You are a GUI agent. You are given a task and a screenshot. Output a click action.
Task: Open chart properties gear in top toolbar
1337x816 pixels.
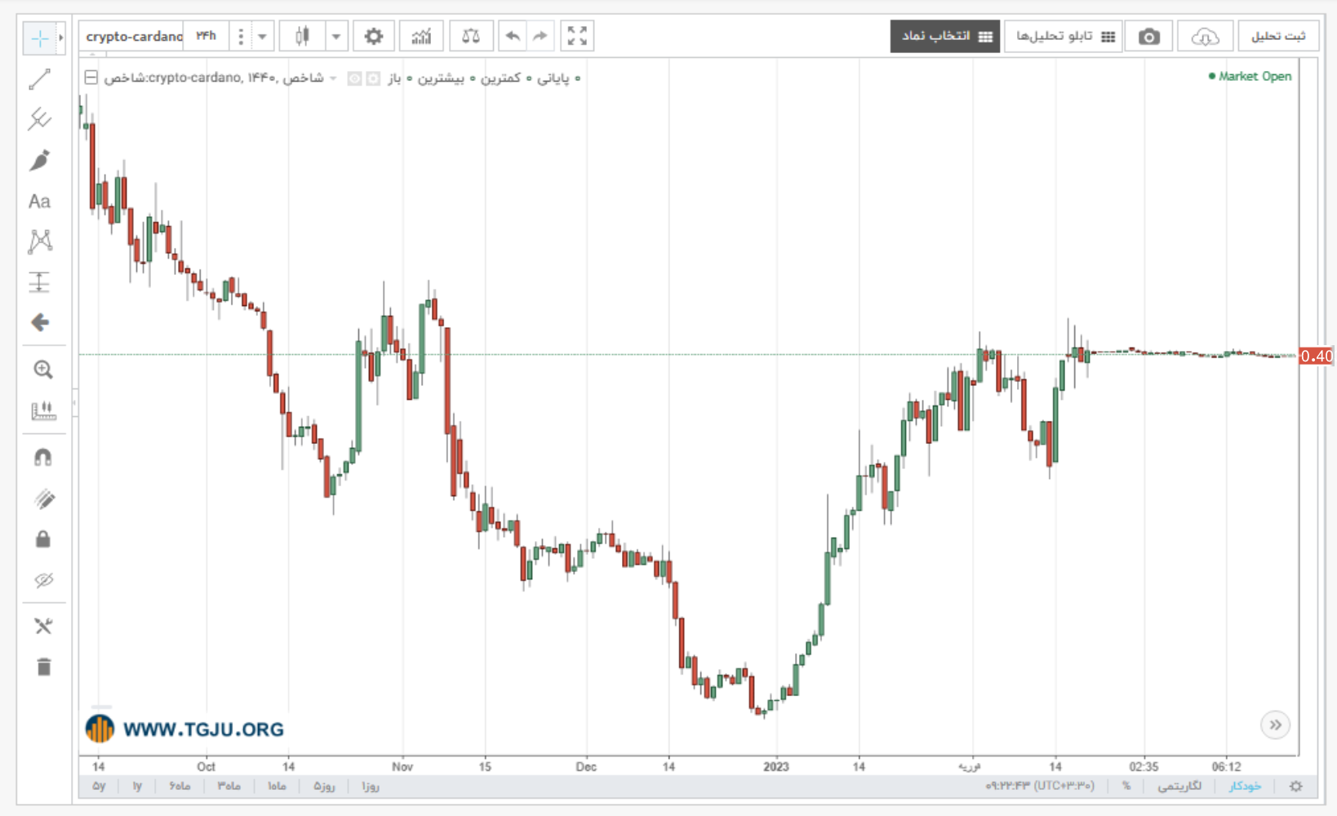[374, 36]
